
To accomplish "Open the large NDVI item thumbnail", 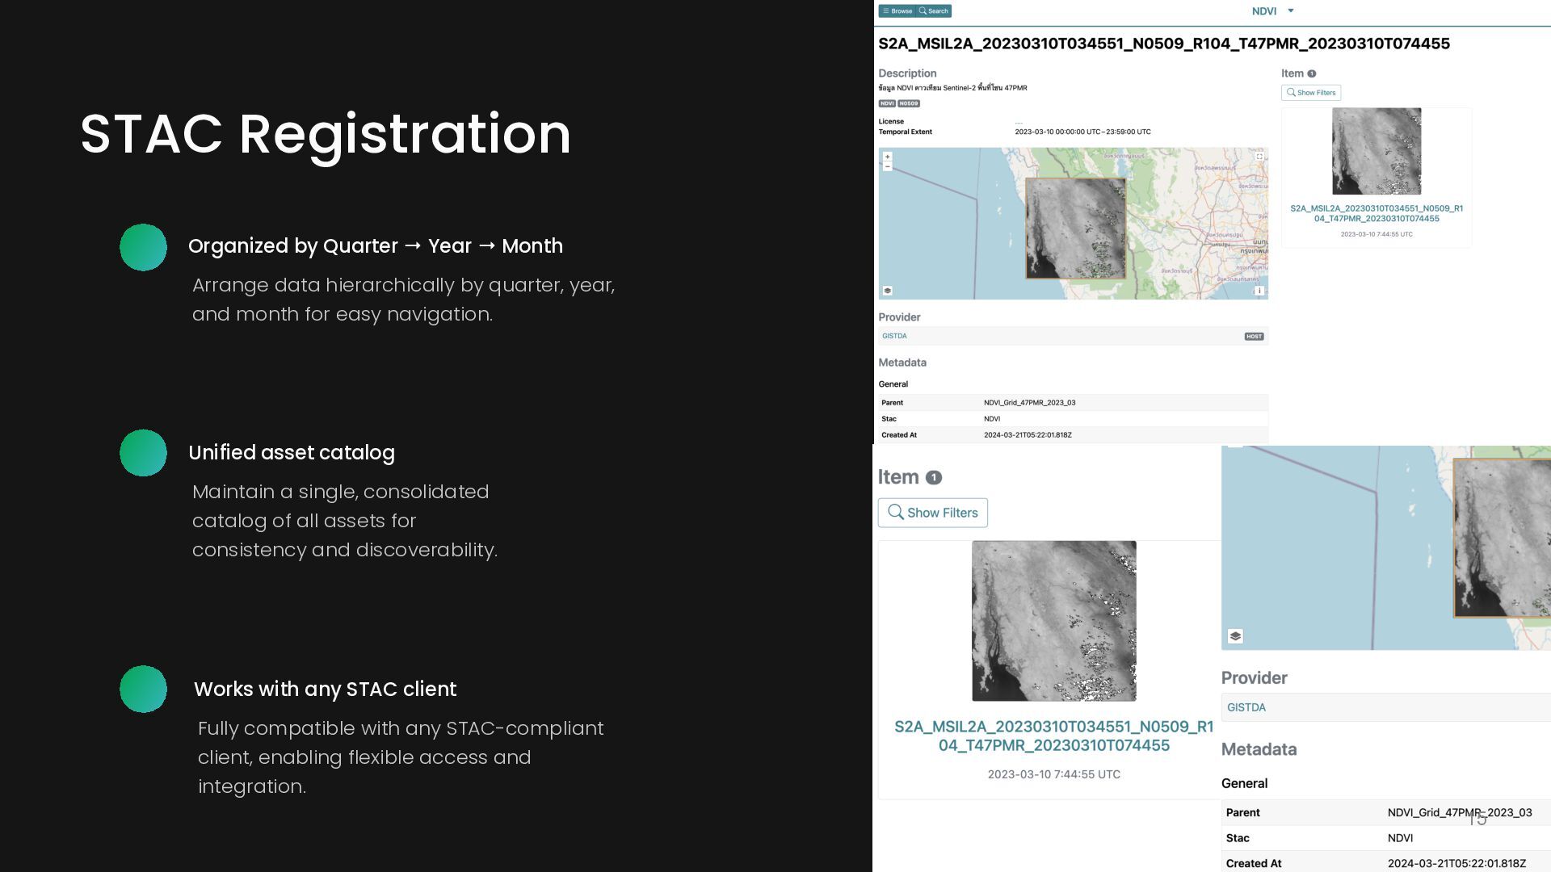I will coord(1053,621).
